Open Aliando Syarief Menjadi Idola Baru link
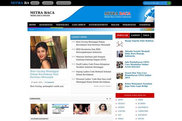The image size is (182, 121). [x=137, y=54]
